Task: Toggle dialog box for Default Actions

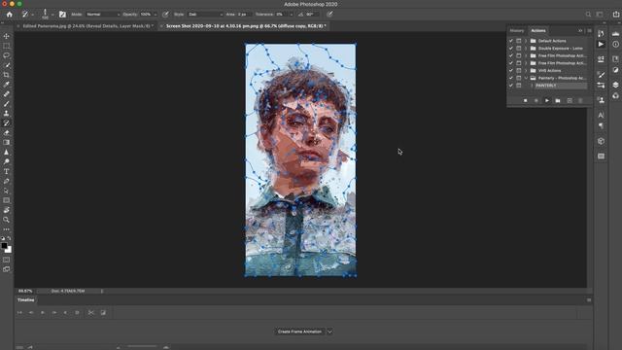Action: pyautogui.click(x=518, y=41)
